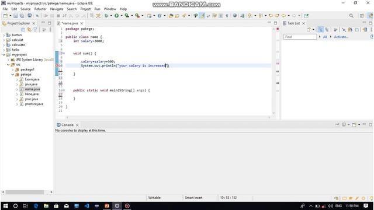
Task: Click the Search flashlight toolbar icon
Action: tap(184, 16)
